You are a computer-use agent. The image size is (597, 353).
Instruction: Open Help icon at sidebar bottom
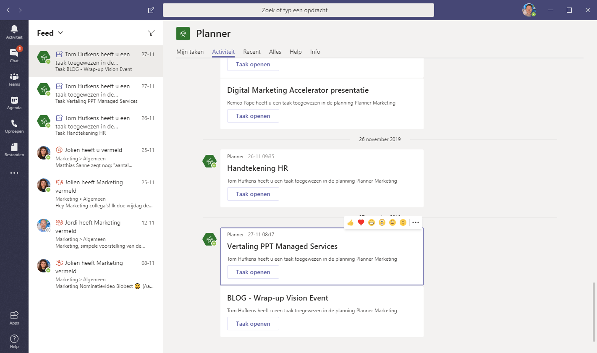pyautogui.click(x=14, y=341)
